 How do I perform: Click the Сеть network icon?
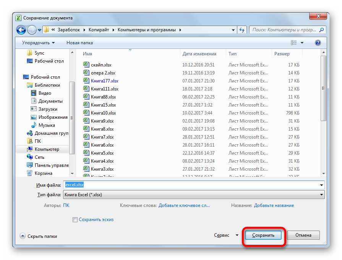tap(30, 157)
